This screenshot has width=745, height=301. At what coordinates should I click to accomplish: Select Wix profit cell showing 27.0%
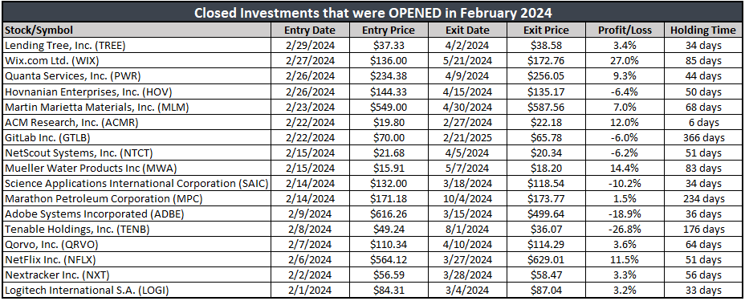click(625, 61)
